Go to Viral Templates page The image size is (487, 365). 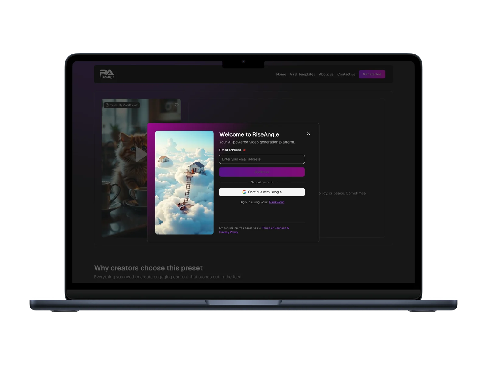(x=302, y=74)
